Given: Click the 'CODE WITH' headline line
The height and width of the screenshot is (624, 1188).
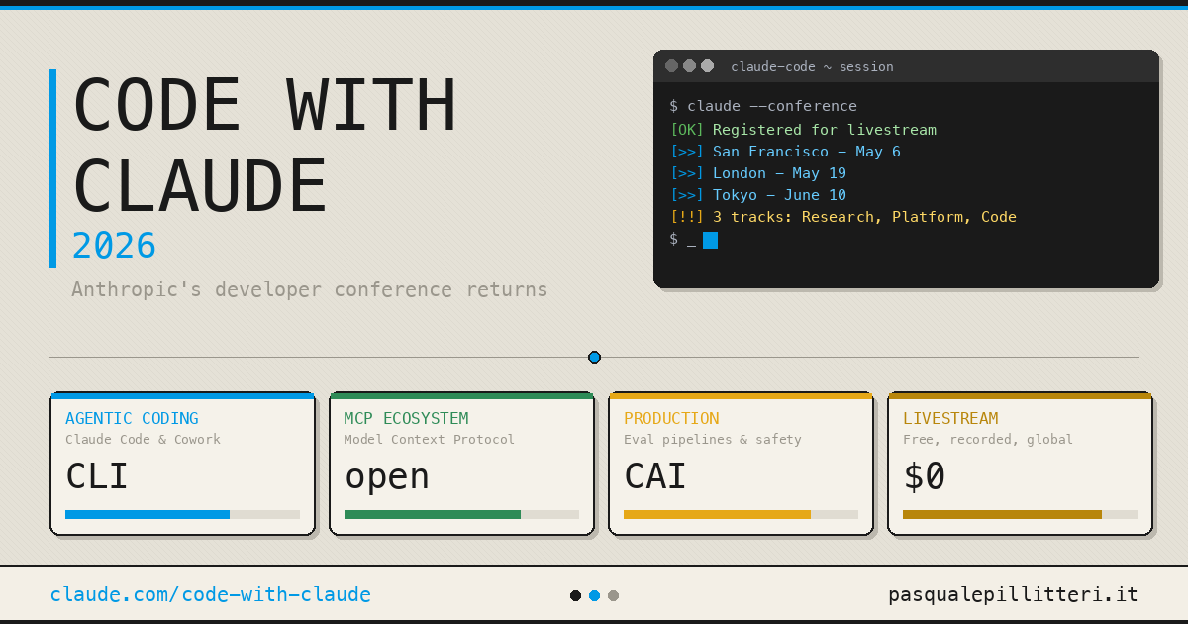Looking at the screenshot, I should click(x=264, y=105).
